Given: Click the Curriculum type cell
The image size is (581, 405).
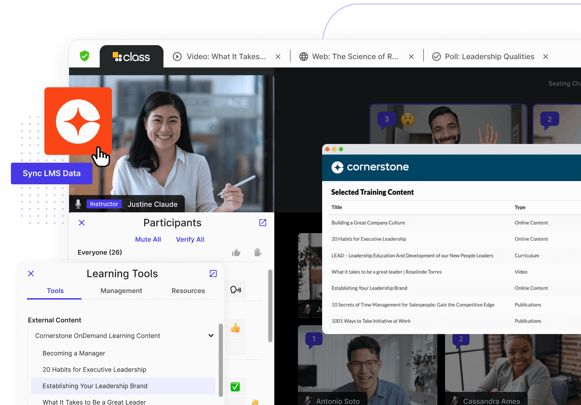Looking at the screenshot, I should coord(527,256).
